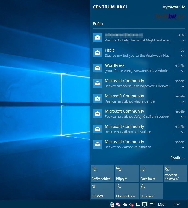Open Všechna nastavení settings tile
The image size is (188, 208).
[x=175, y=174]
